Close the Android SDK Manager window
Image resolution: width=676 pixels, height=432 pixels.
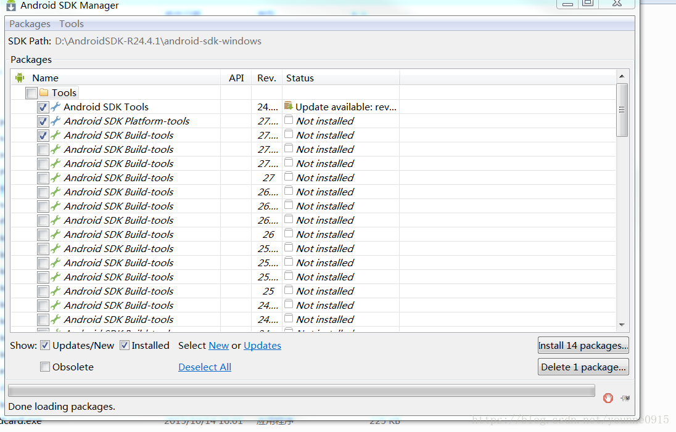click(617, 4)
